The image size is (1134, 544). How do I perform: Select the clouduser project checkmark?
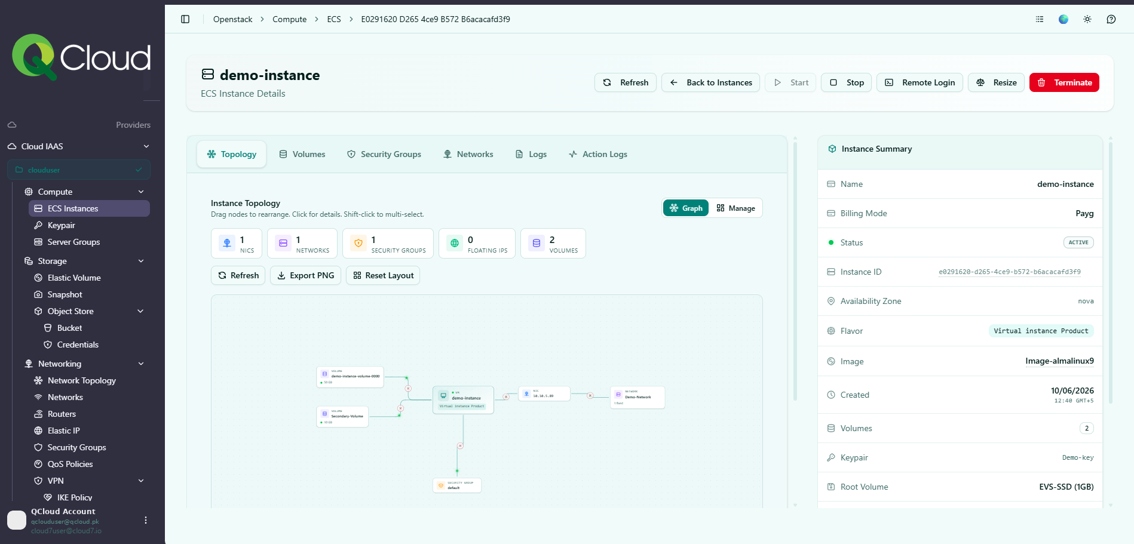pos(139,170)
